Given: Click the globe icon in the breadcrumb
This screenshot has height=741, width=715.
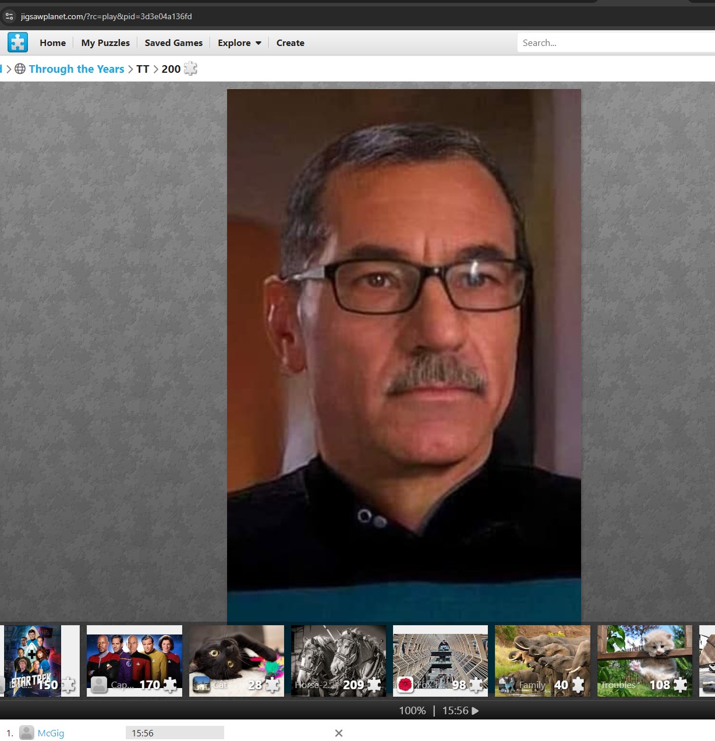Looking at the screenshot, I should pos(20,69).
